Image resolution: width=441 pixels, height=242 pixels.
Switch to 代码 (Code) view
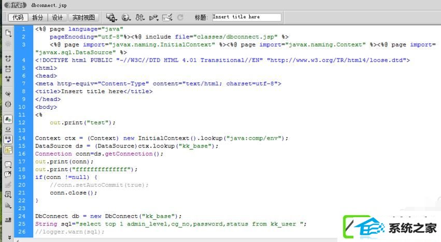(18, 18)
